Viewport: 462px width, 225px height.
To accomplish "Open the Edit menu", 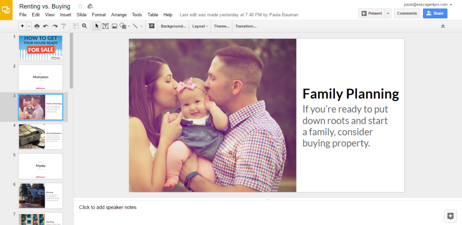I will [36, 15].
